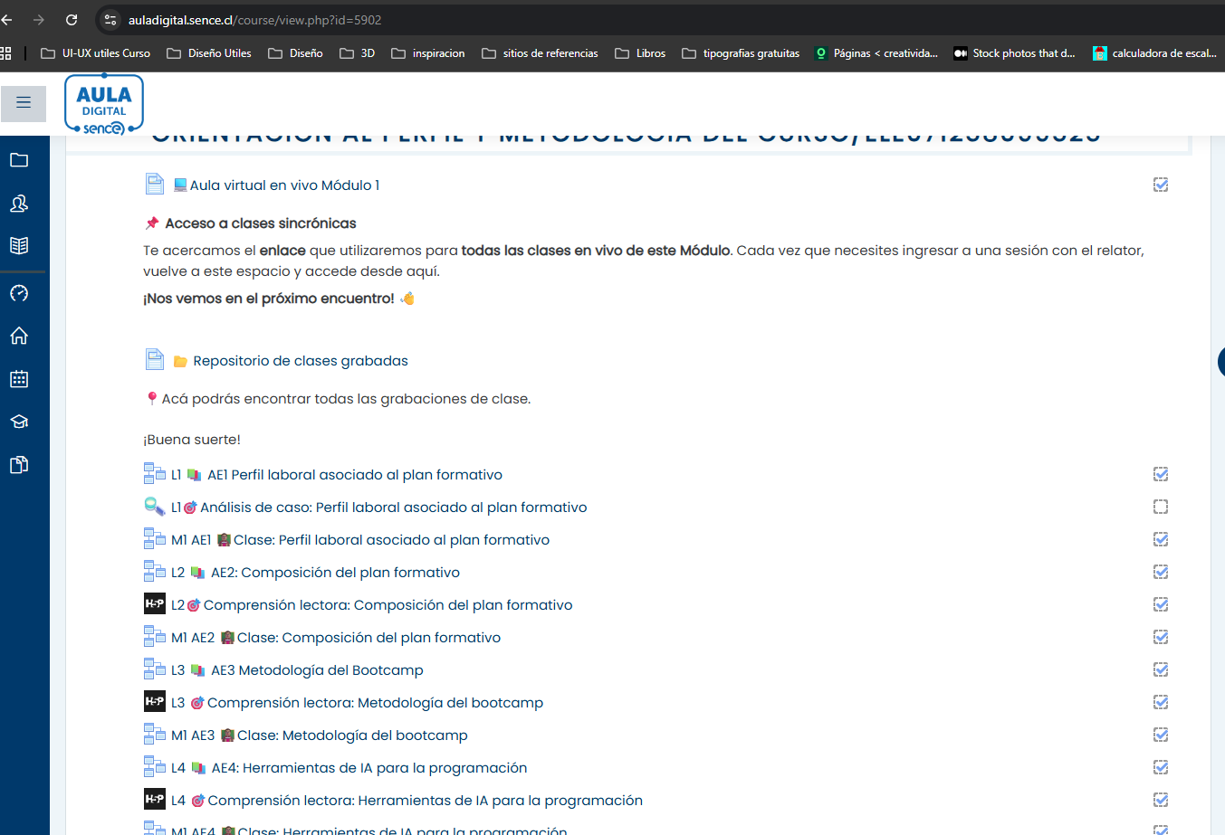The image size is (1225, 835).
Task: Click the Aula Digital Sence logo
Action: [x=104, y=107]
